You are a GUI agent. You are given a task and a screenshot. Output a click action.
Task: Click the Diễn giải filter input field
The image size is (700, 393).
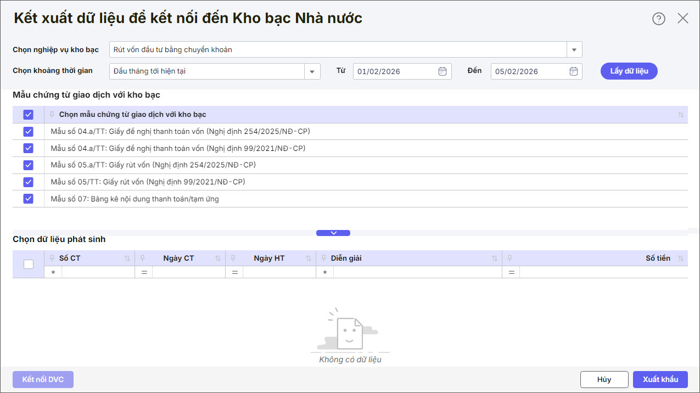click(417, 272)
